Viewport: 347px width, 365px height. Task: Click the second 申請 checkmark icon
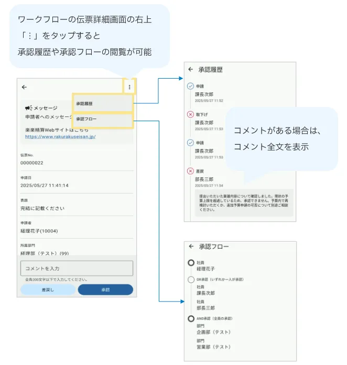point(190,143)
